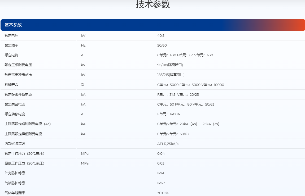Click the Hz unit cell

pos(83,45)
